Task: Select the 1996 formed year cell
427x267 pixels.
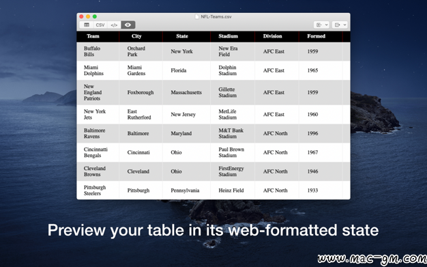Action: pyautogui.click(x=321, y=133)
